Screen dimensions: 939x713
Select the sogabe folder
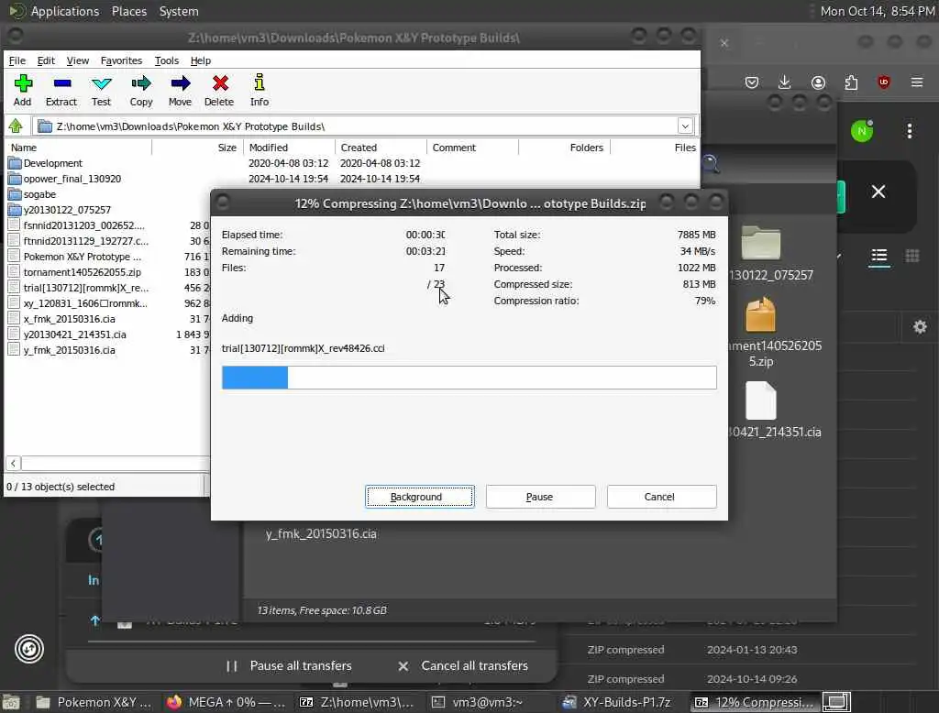(x=39, y=194)
